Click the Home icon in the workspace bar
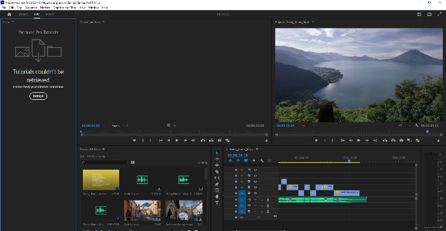446x231 pixels. pos(10,14)
